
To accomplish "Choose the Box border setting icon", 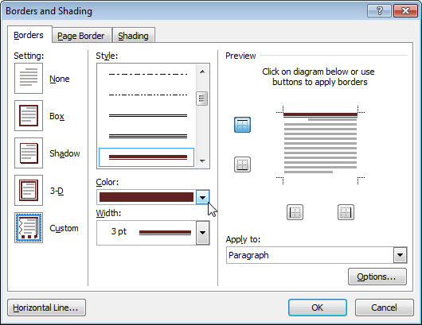I will point(29,116).
